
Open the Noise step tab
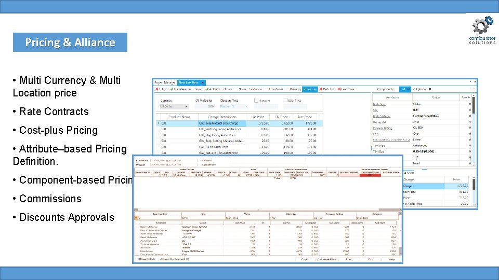pos(241,90)
